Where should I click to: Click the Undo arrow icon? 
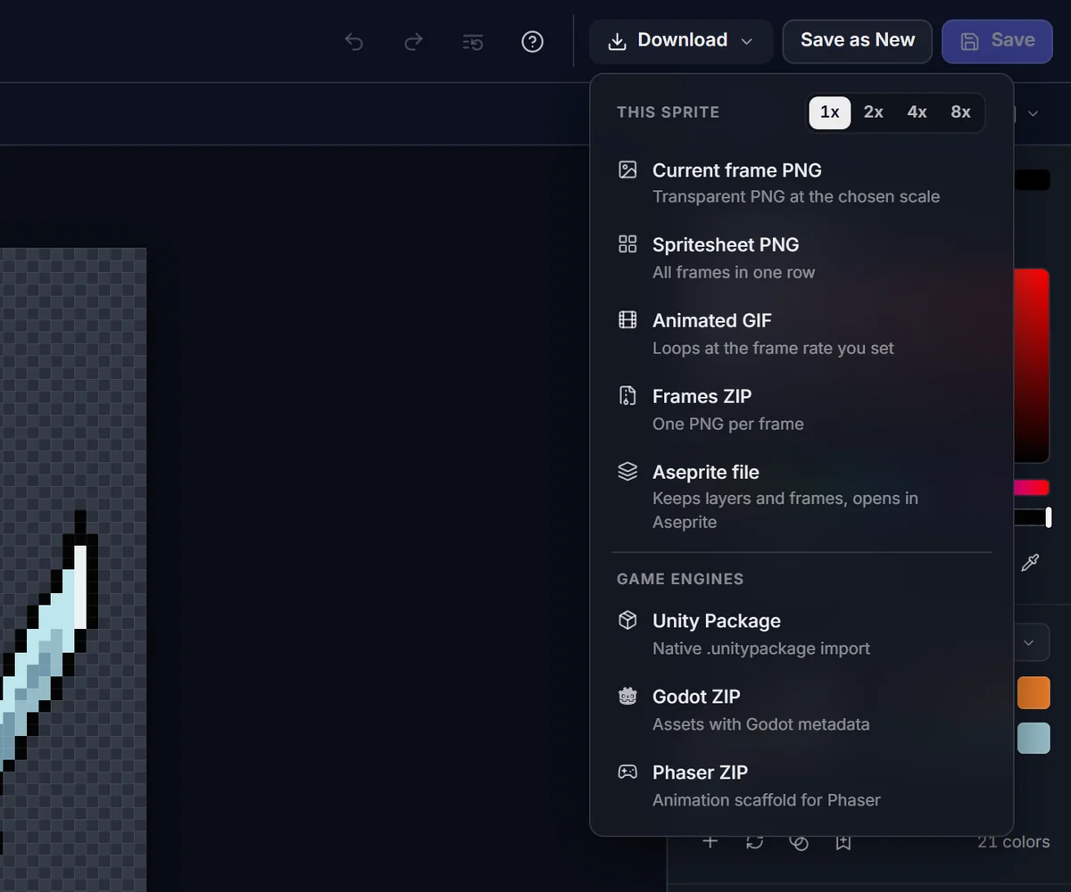click(354, 42)
